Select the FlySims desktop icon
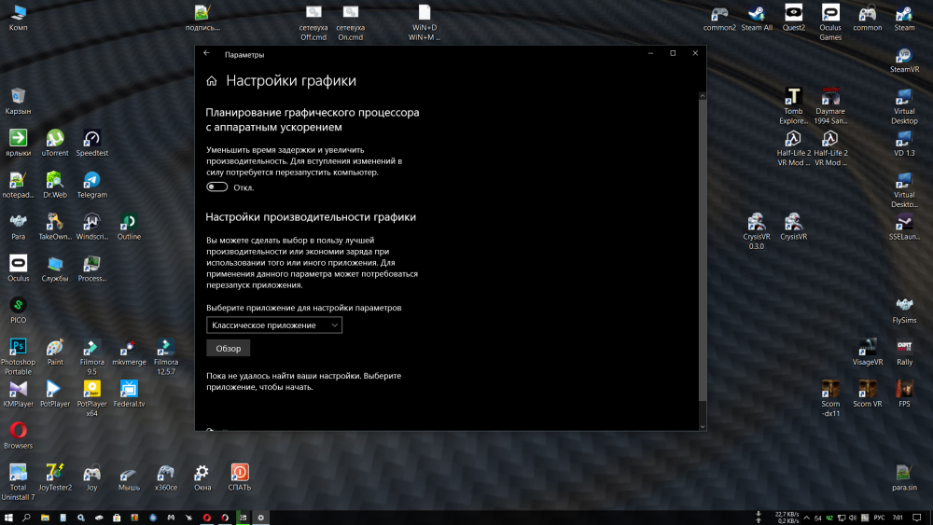This screenshot has height=525, width=933. click(904, 310)
